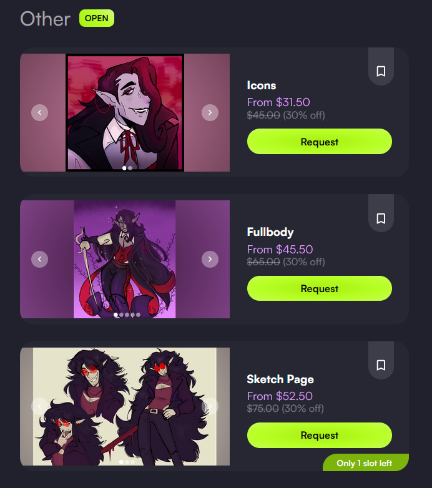Bookmark the Icons commission listing
432x488 pixels.
pyautogui.click(x=381, y=71)
